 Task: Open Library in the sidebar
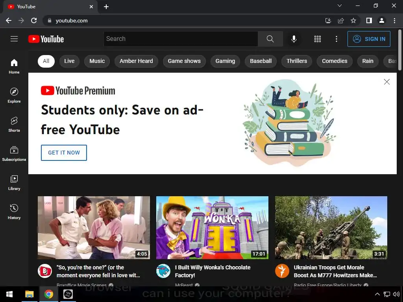click(14, 182)
